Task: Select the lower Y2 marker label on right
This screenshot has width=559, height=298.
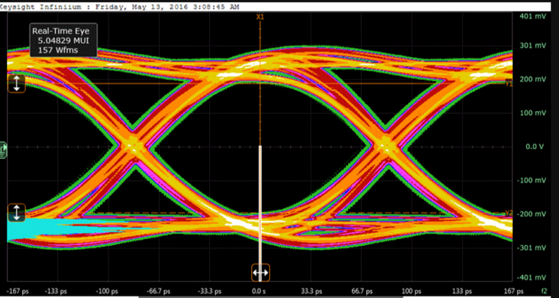Action: 509,213
